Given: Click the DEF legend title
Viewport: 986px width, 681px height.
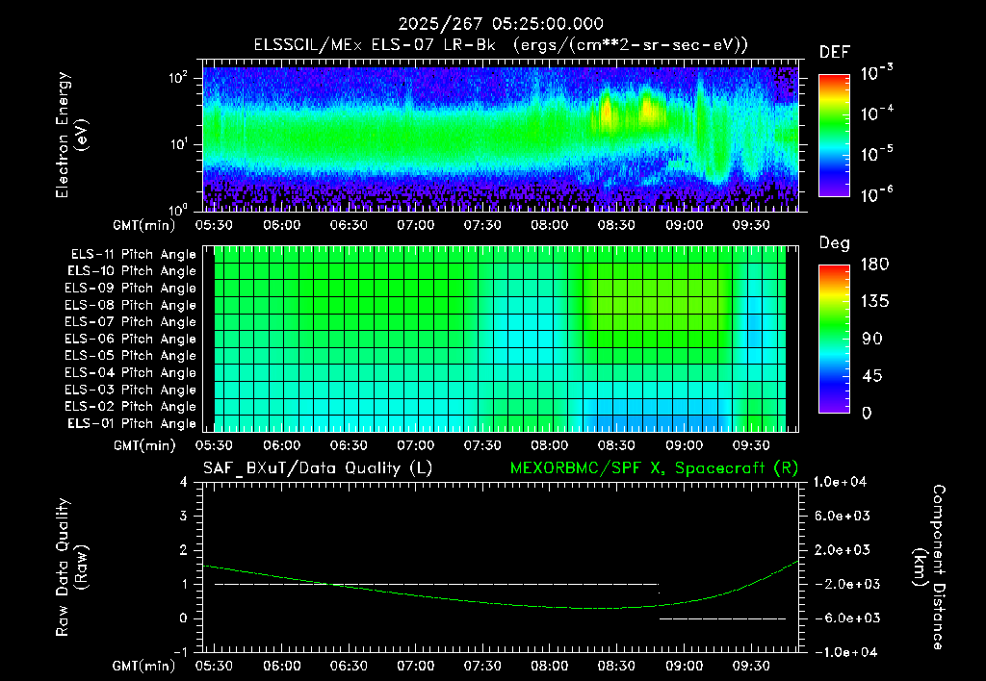Looking at the screenshot, I should coord(835,53).
